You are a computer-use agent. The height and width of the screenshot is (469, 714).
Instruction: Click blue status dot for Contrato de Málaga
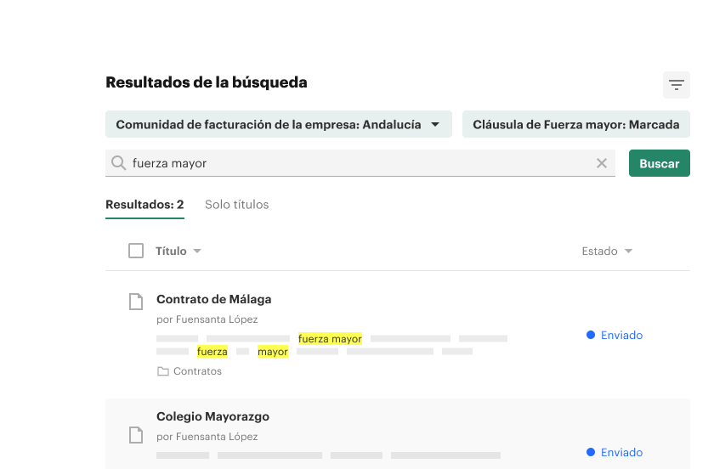tap(591, 335)
